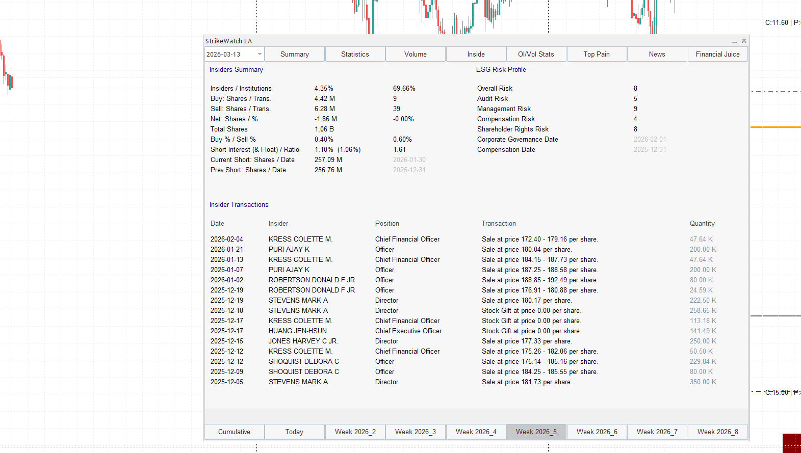Open the News tab
801x453 pixels.
[x=657, y=54]
